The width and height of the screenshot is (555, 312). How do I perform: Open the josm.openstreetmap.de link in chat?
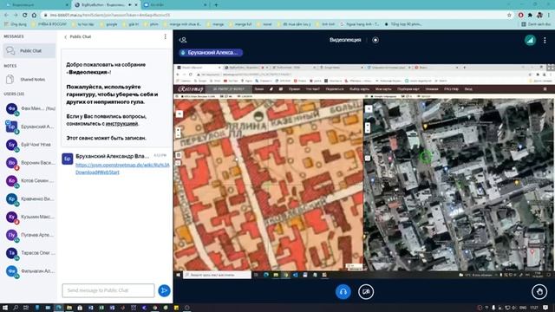click(x=122, y=169)
